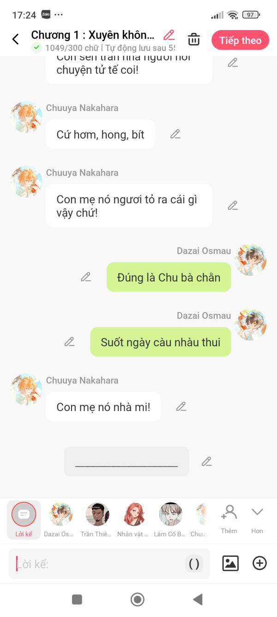Viewport: 277px width, 617px height.
Task: Select the Lời kể narration mode
Action: (24, 520)
